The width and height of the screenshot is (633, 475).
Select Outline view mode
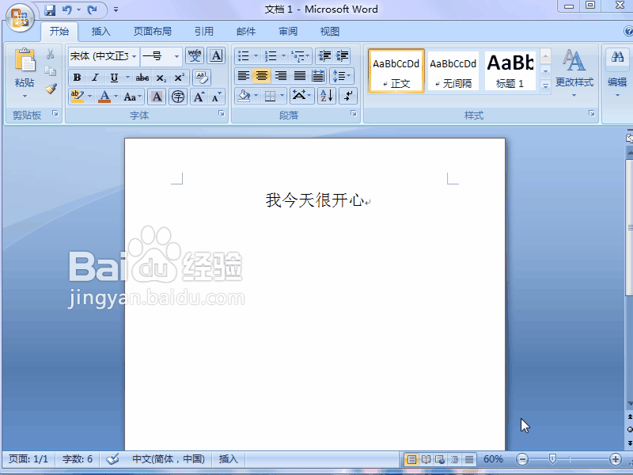[453, 458]
